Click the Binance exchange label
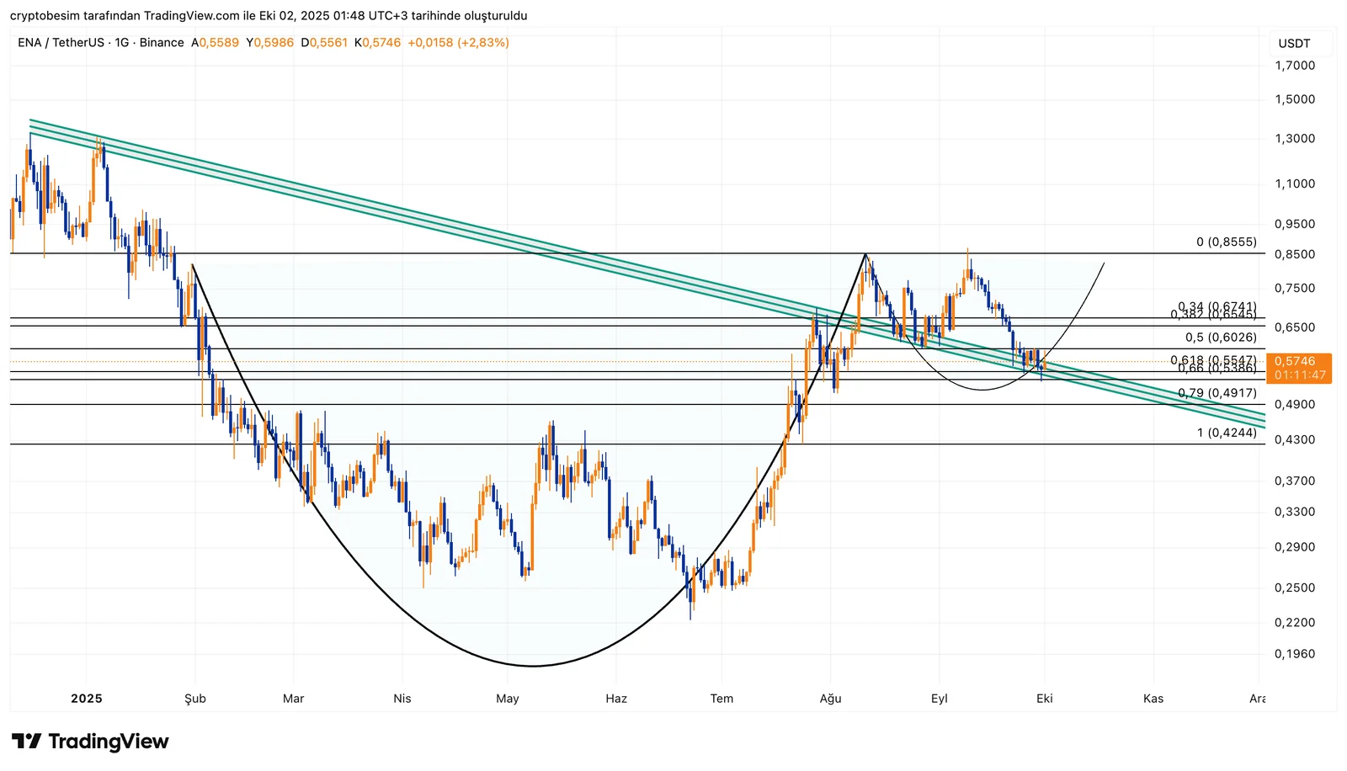Viewport: 1347px width, 771px height. pyautogui.click(x=162, y=43)
